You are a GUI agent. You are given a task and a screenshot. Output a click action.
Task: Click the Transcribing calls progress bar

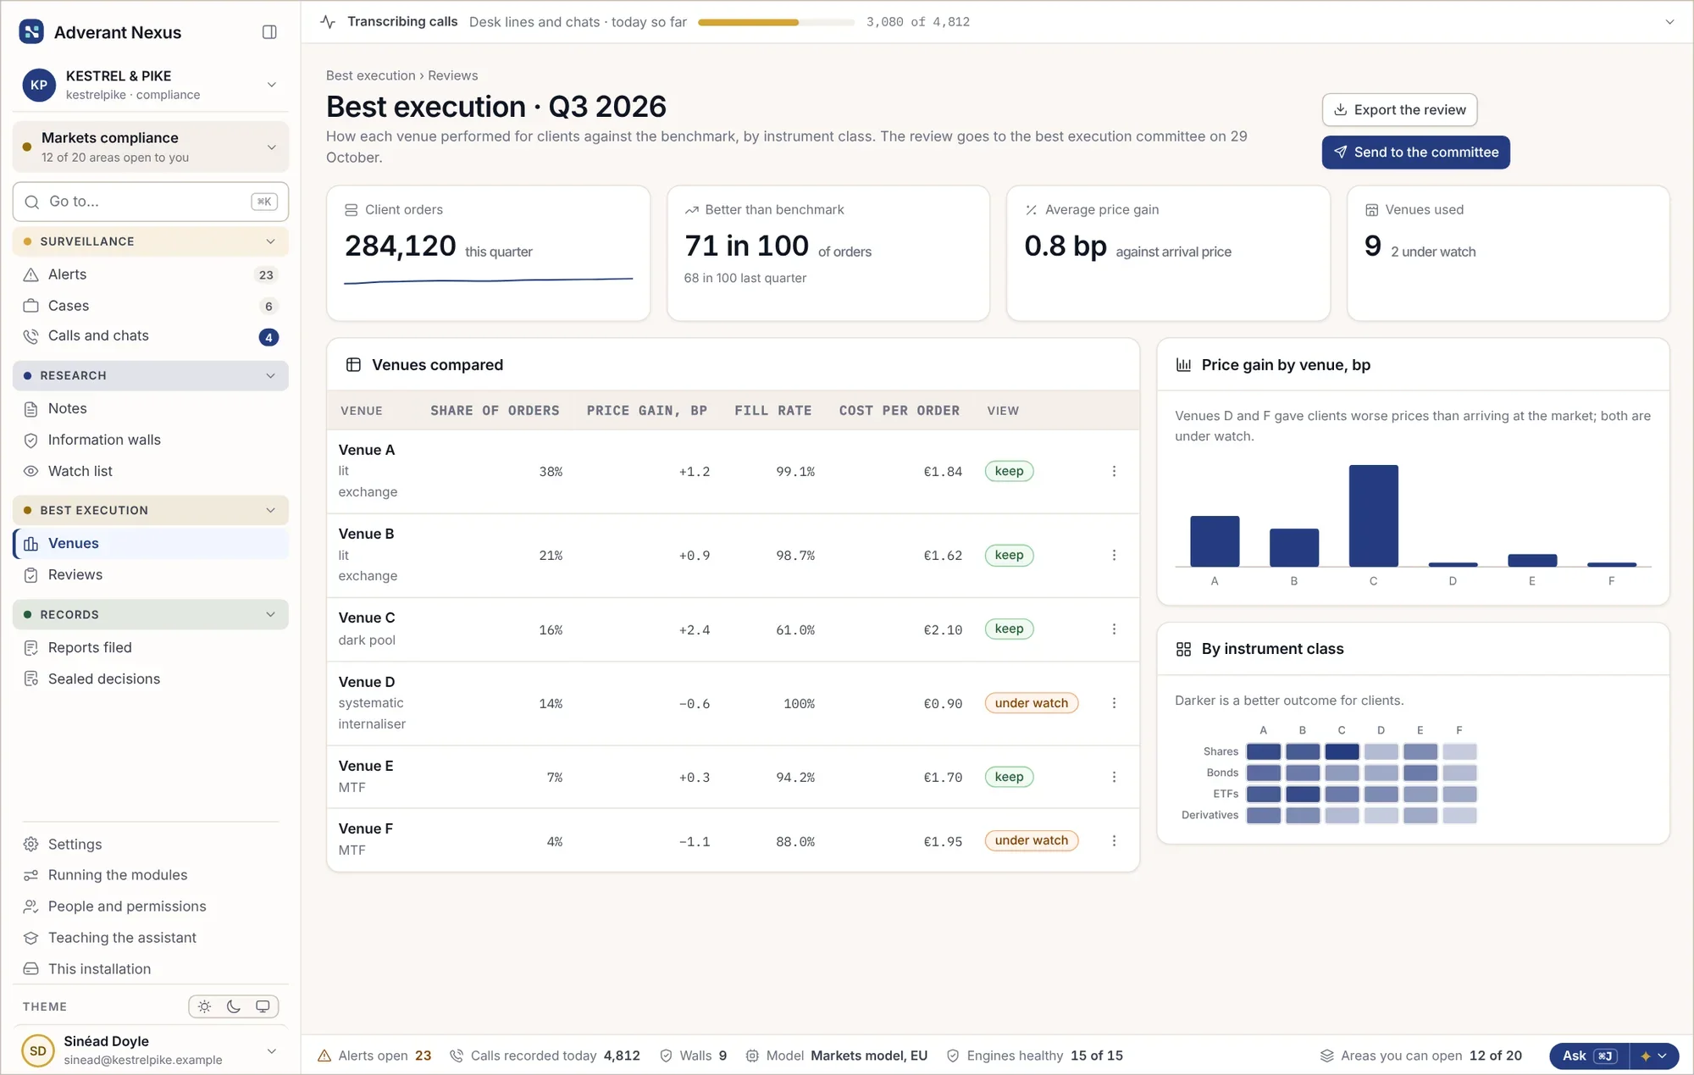(776, 23)
